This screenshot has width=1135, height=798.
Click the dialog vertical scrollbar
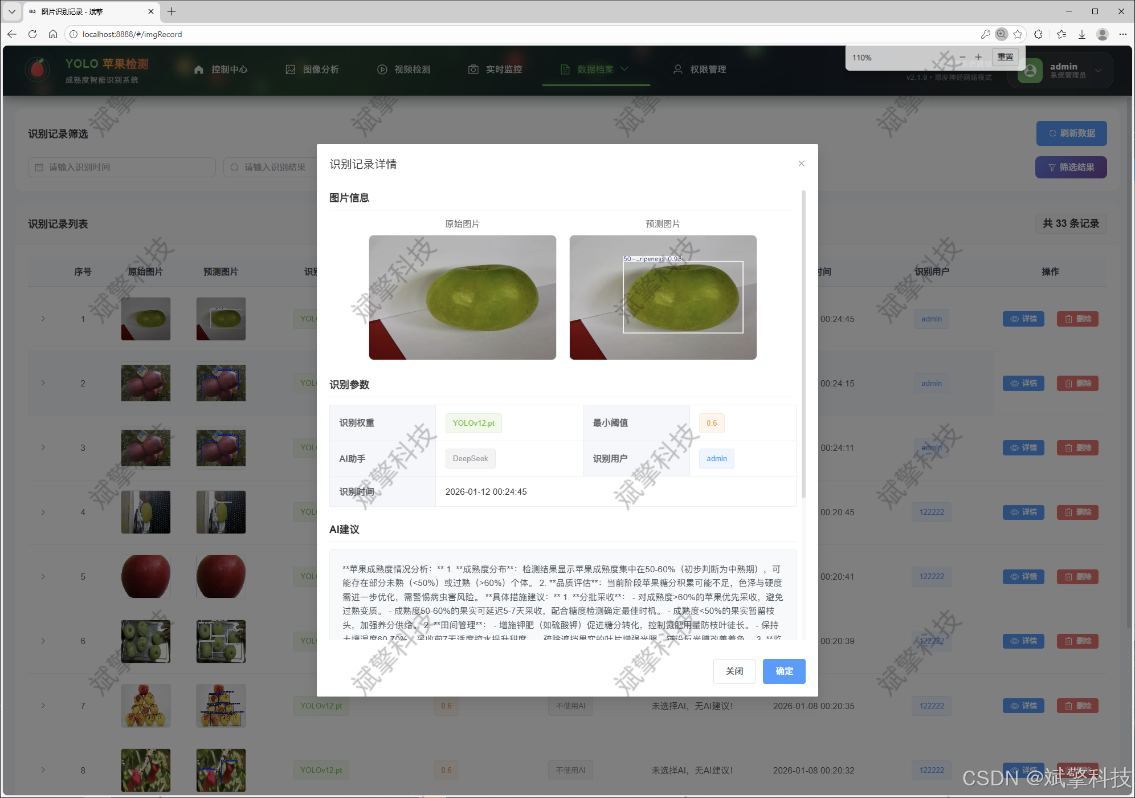point(803,345)
